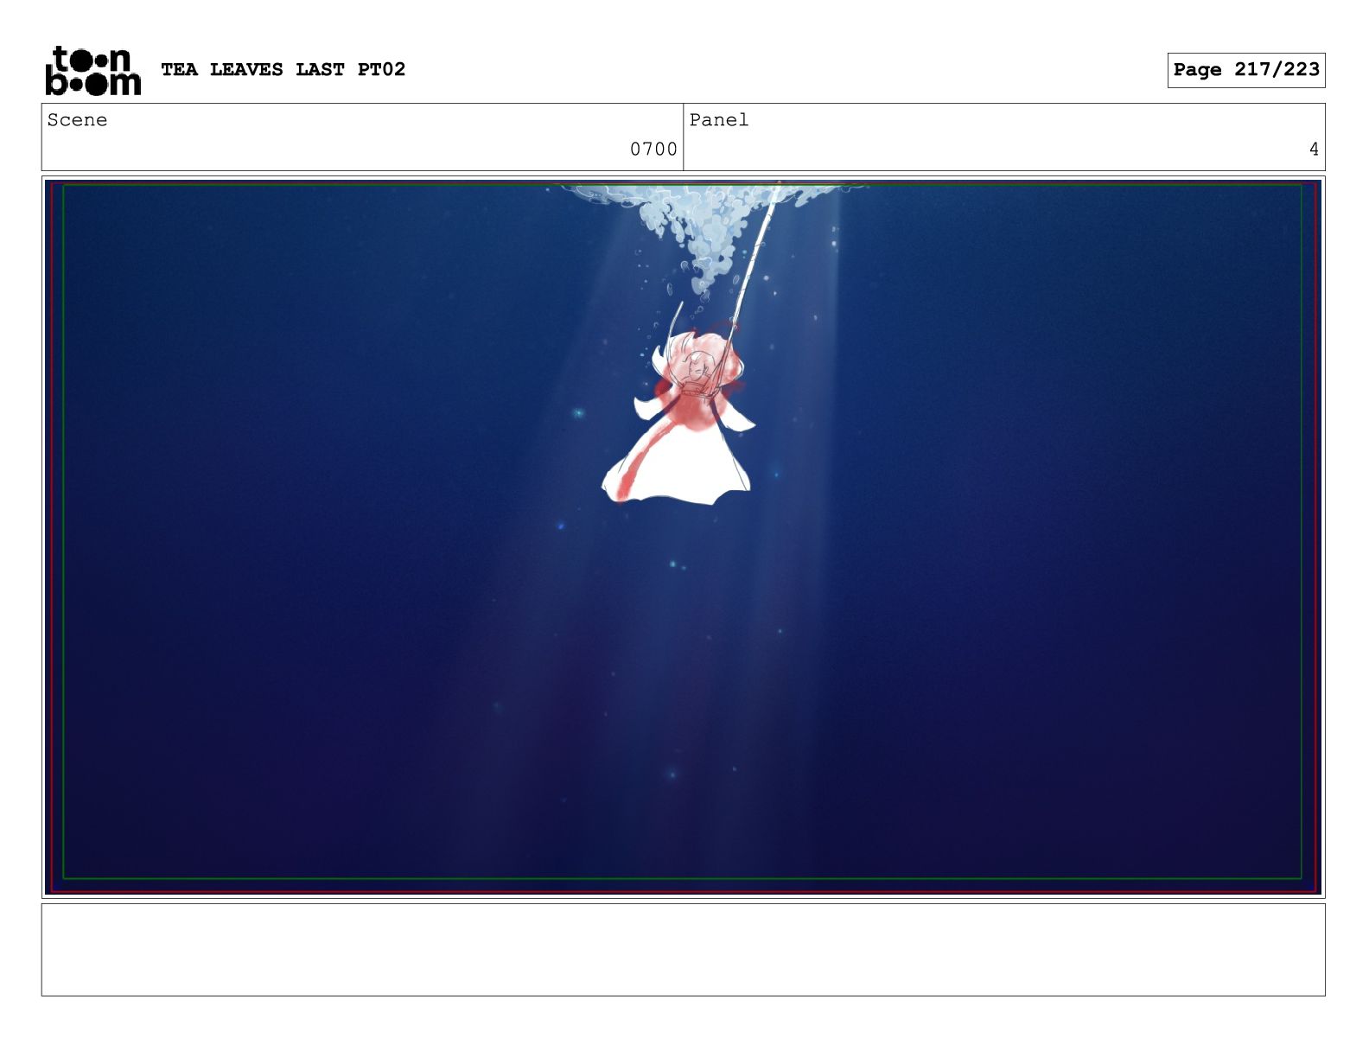Viewport: 1369px width, 1058px height.
Task: Select the scene number "0700"
Action: click(x=653, y=150)
